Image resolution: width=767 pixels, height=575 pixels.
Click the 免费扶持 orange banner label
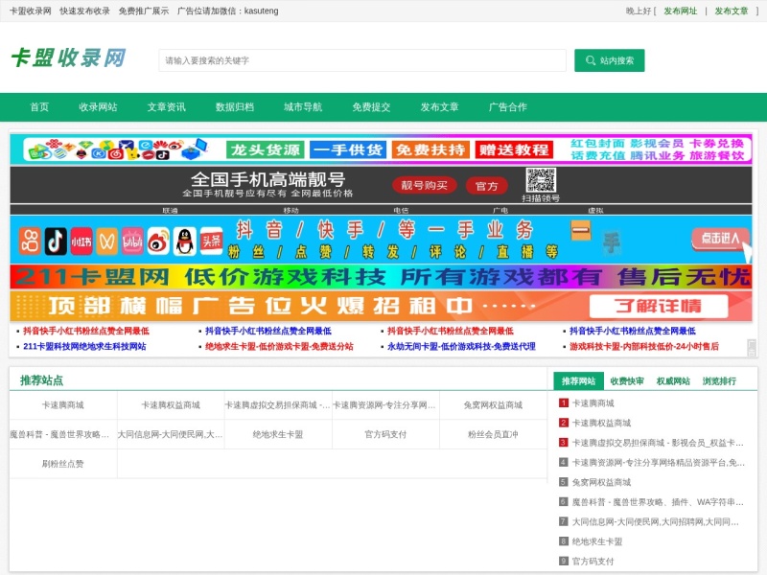[430, 149]
